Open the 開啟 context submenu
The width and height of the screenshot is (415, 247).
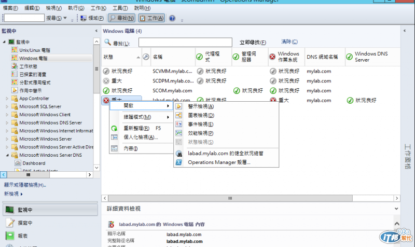[x=141, y=106]
